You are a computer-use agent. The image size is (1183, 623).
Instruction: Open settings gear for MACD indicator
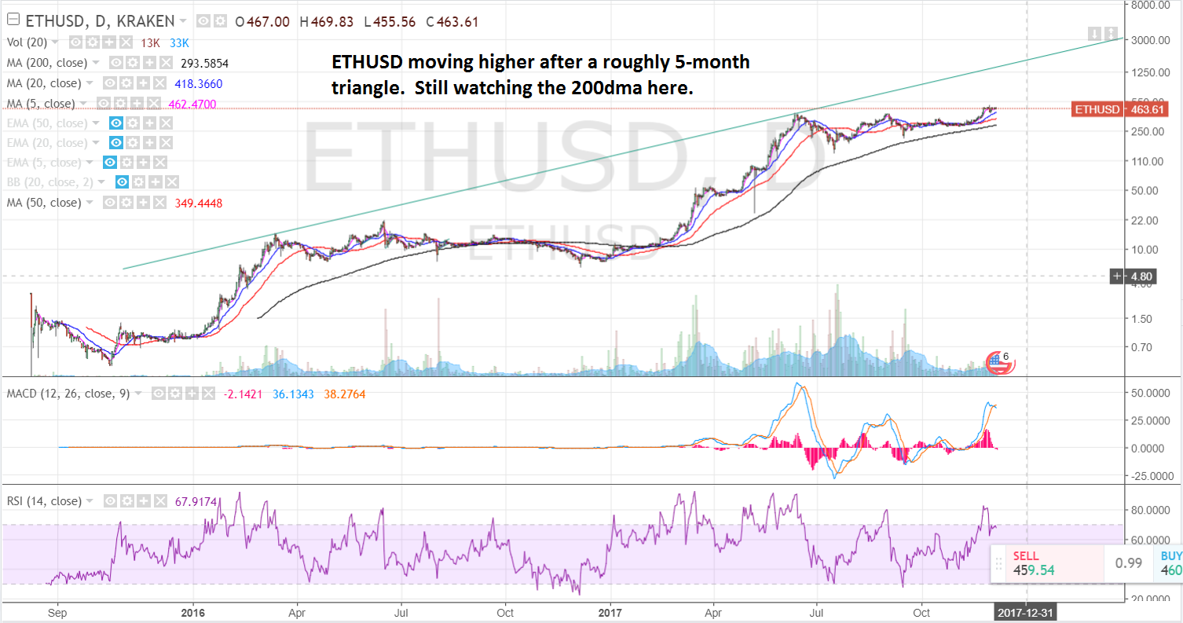[174, 393]
